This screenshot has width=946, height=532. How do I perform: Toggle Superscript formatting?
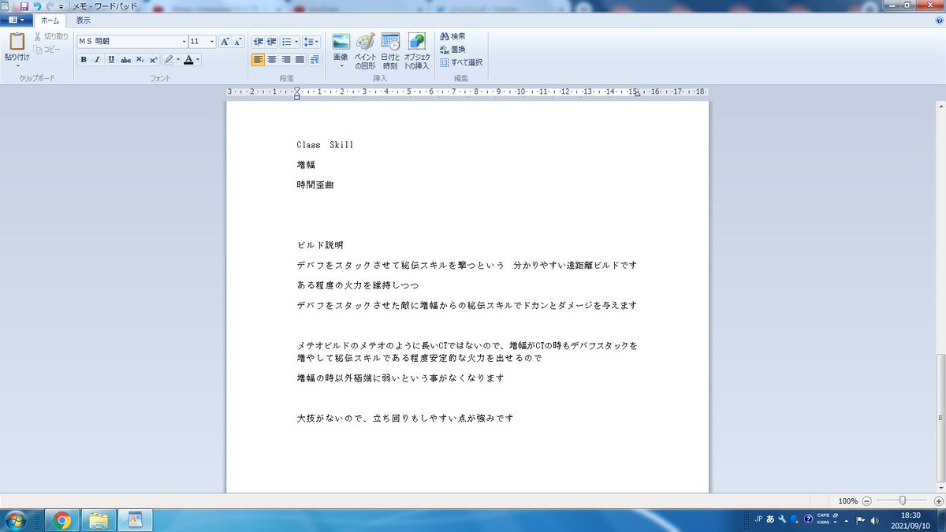154,59
